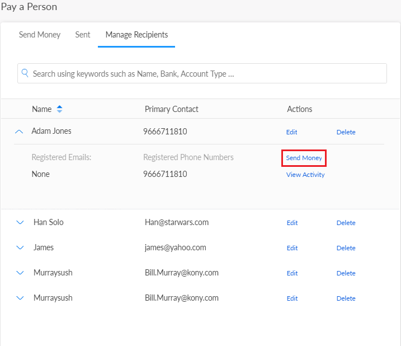
Task: Sort recipients by Name column arrow
Action: click(60, 109)
